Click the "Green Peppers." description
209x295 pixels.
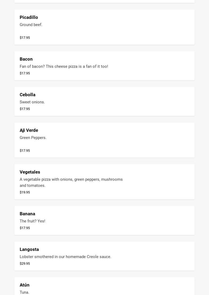coord(33,138)
